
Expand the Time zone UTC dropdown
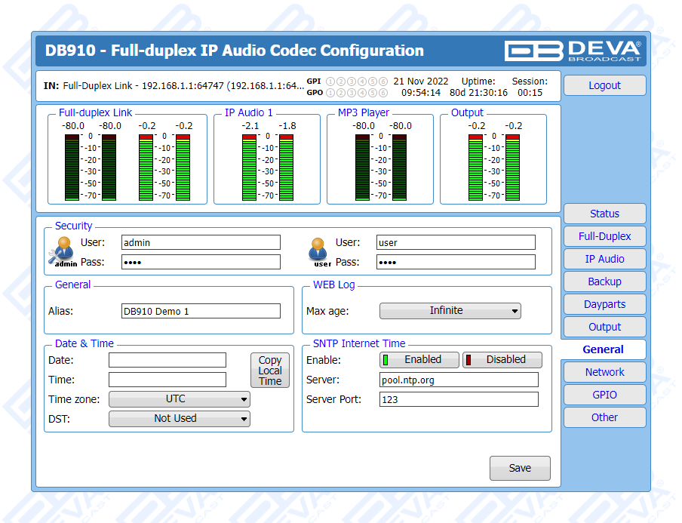tap(180, 399)
